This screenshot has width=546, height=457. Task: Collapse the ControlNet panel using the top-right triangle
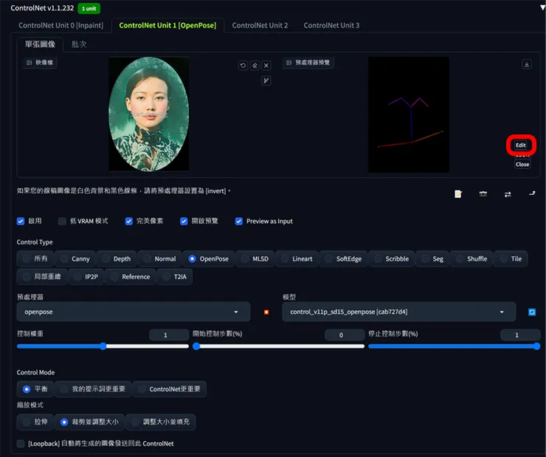541,7
